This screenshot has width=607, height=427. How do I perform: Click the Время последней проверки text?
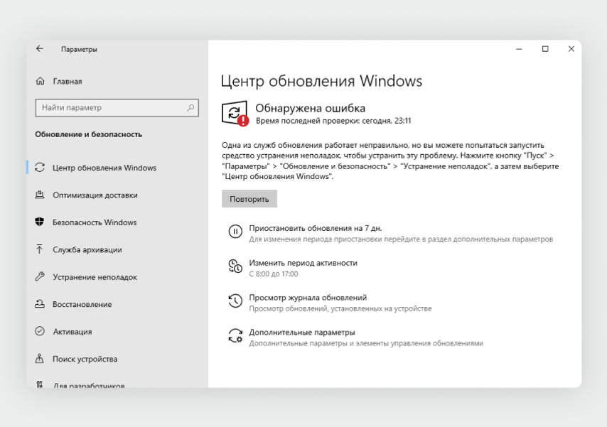click(x=333, y=121)
